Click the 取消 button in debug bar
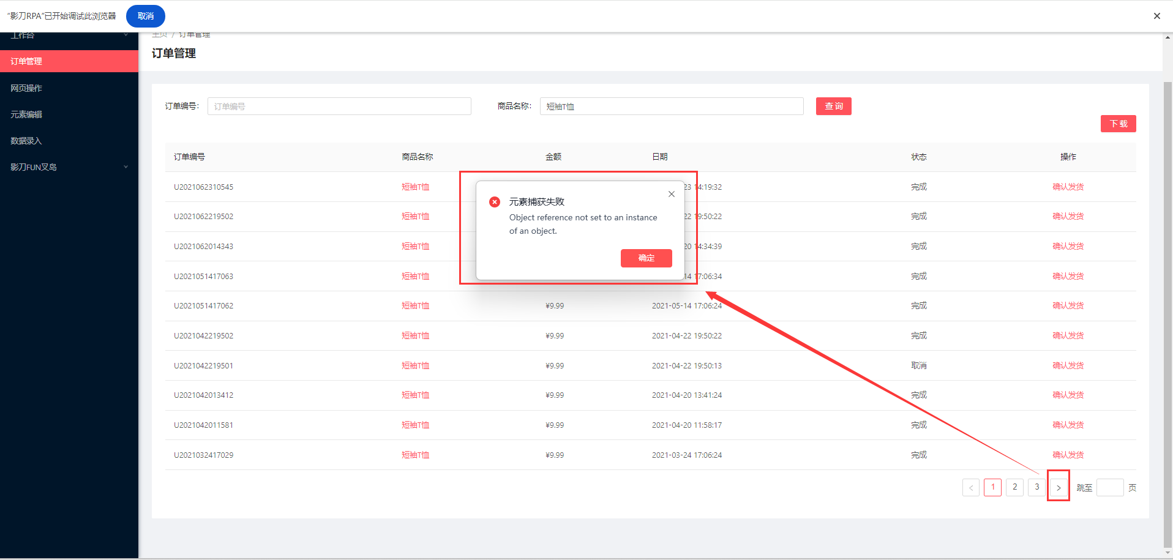1173x560 pixels. coord(146,16)
